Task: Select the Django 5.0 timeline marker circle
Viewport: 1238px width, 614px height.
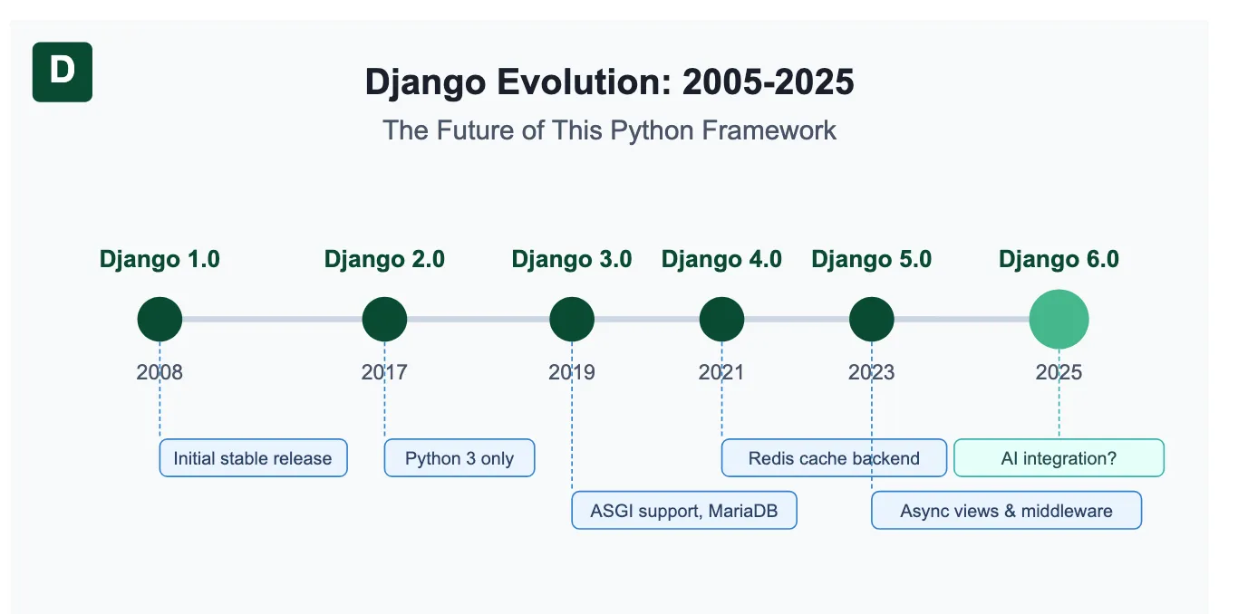Action: click(x=872, y=319)
